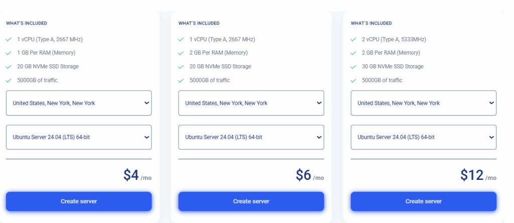The height and width of the screenshot is (223, 514).
Task: Click the $12 /mo price label
Action: click(x=478, y=175)
